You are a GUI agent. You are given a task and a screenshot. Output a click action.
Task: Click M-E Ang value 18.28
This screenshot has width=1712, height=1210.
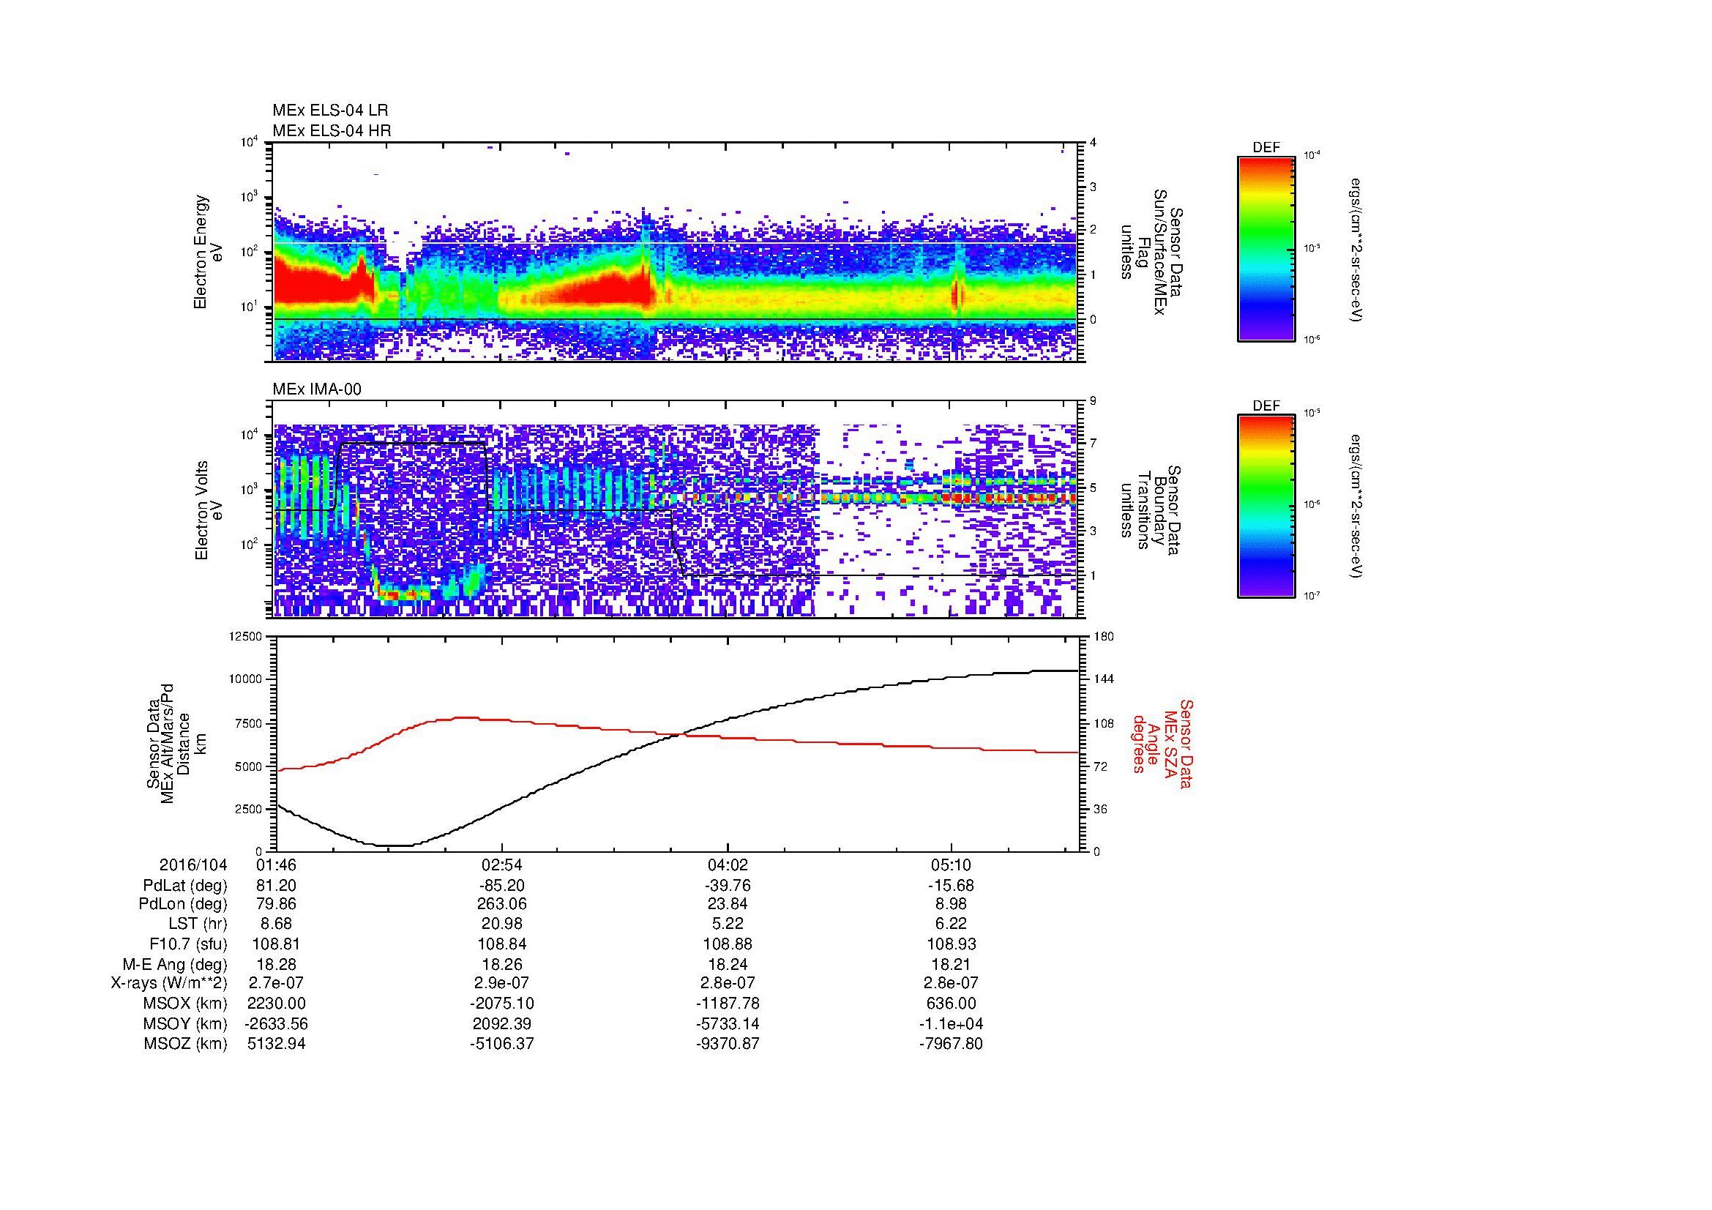point(276,964)
